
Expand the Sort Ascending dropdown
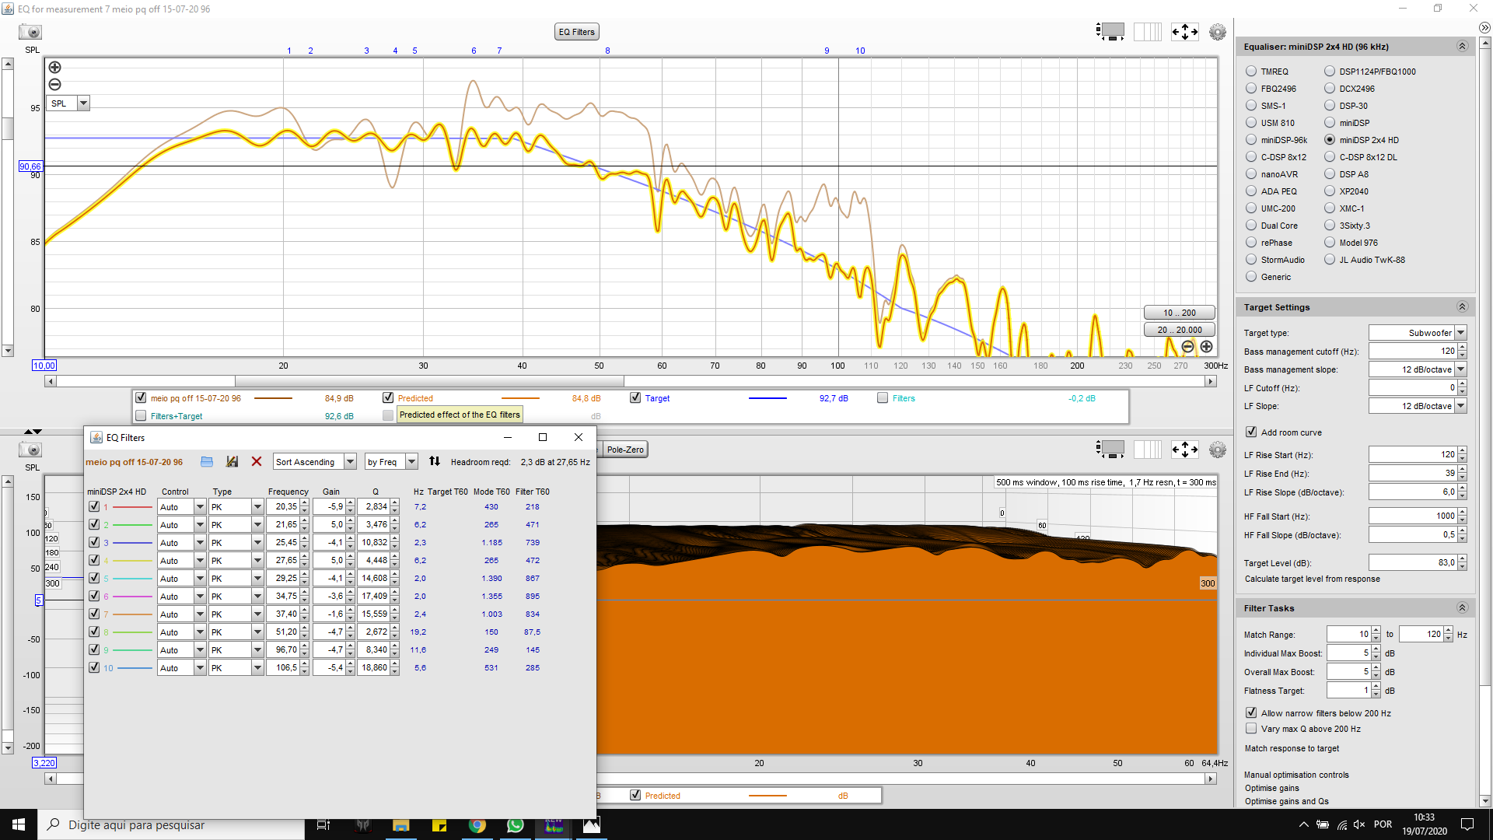point(350,462)
